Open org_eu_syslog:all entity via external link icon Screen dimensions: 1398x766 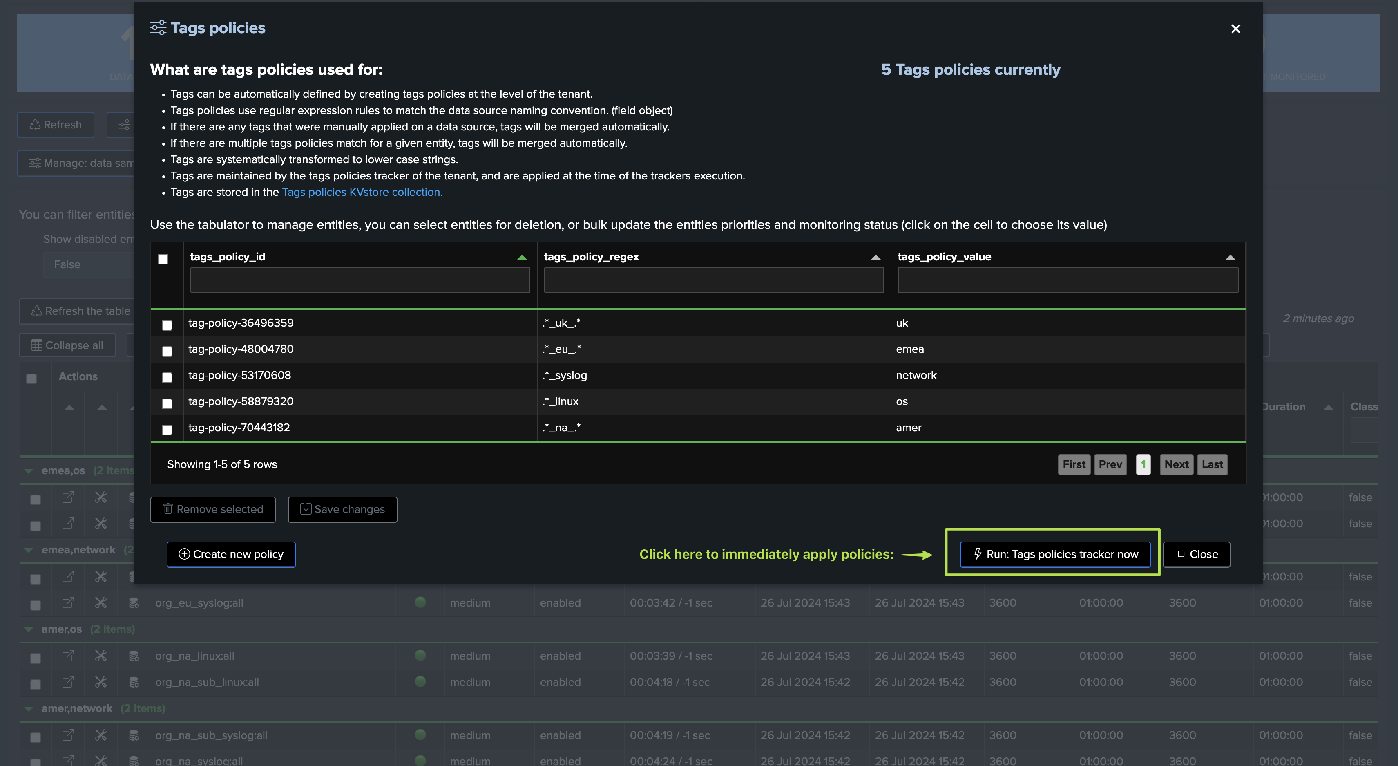(68, 602)
